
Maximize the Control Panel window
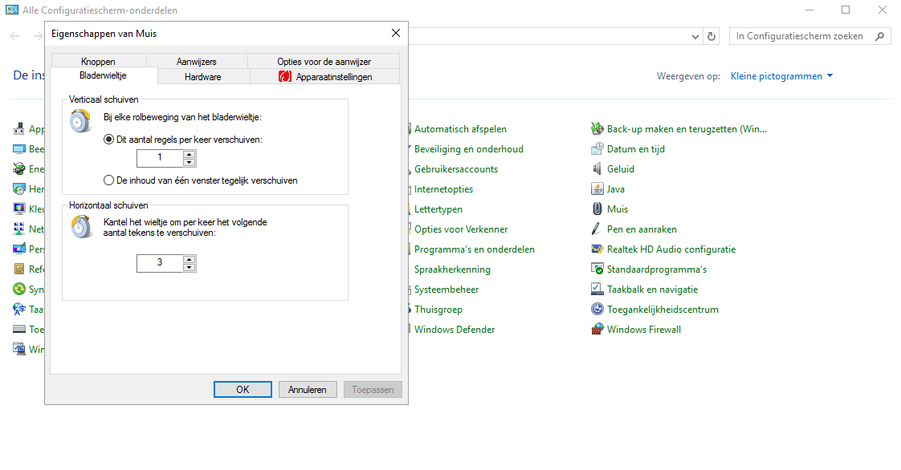click(846, 10)
